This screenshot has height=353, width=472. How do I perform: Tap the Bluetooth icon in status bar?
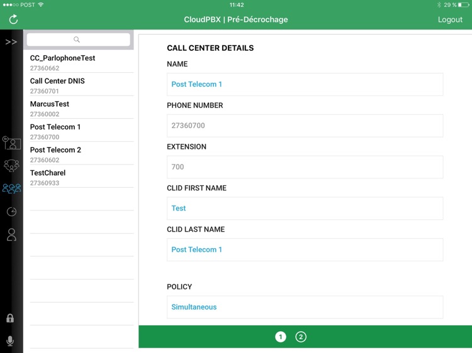[439, 5]
